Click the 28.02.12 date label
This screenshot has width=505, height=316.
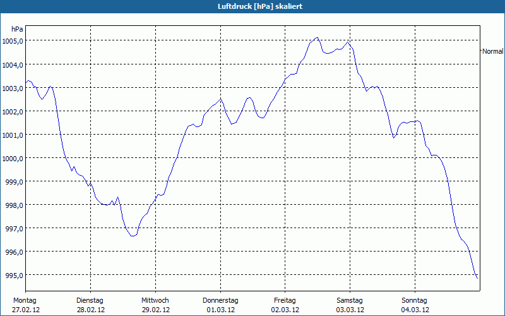[90, 310]
